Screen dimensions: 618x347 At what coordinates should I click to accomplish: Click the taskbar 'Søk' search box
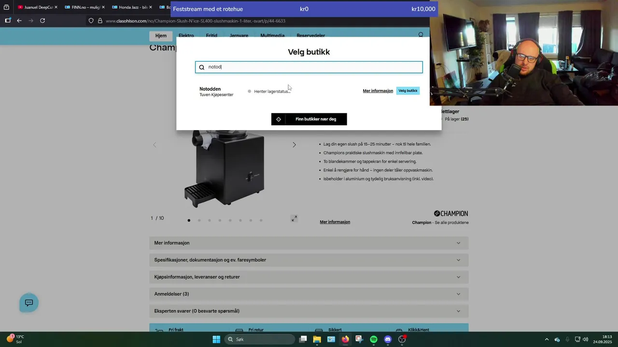[261, 339]
